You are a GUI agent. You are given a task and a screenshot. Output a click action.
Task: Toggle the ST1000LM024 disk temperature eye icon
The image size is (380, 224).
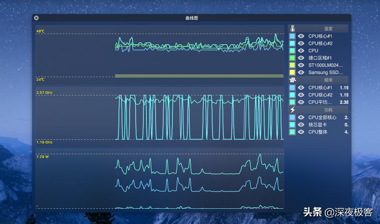pos(302,65)
